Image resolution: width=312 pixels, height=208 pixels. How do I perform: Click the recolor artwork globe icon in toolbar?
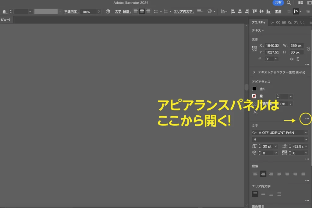point(108,12)
